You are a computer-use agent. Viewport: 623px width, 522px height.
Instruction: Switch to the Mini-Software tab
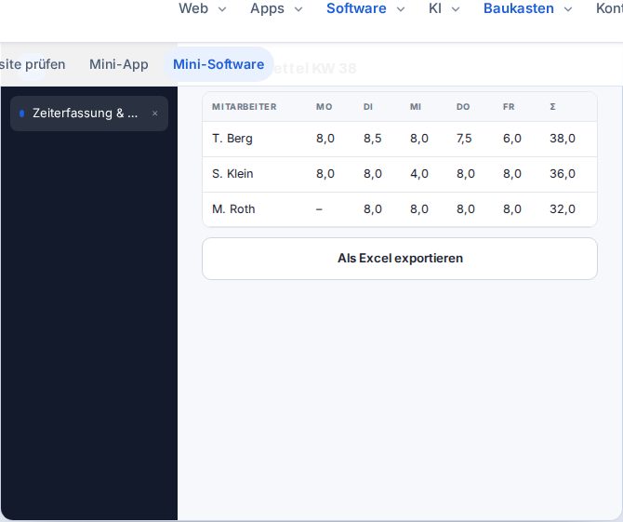click(x=219, y=64)
